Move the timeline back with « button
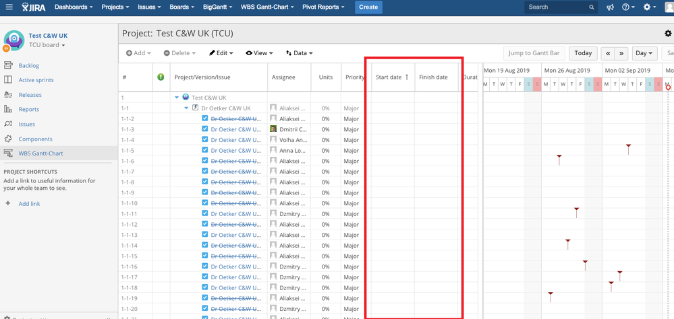 [x=608, y=53]
